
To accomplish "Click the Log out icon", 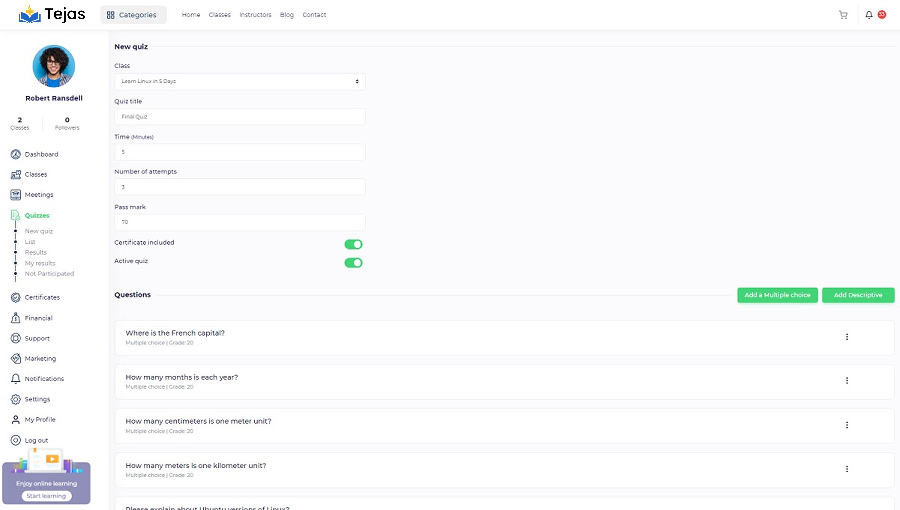I will pyautogui.click(x=16, y=440).
